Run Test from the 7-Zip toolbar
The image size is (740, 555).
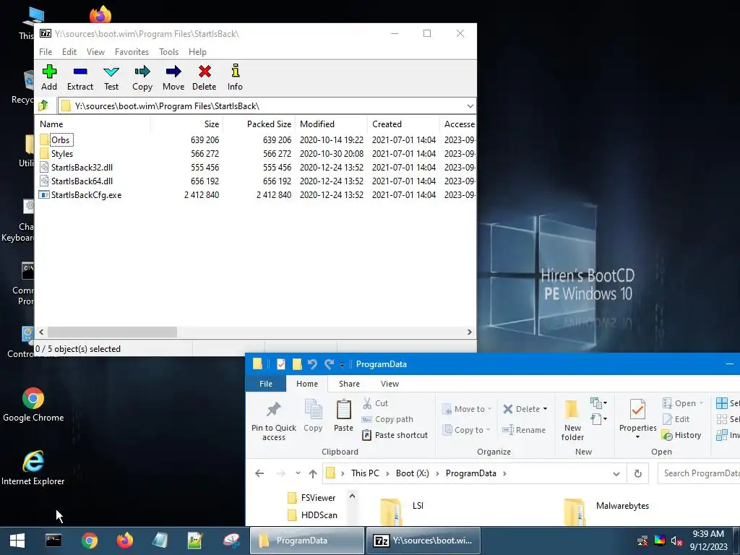tap(111, 78)
